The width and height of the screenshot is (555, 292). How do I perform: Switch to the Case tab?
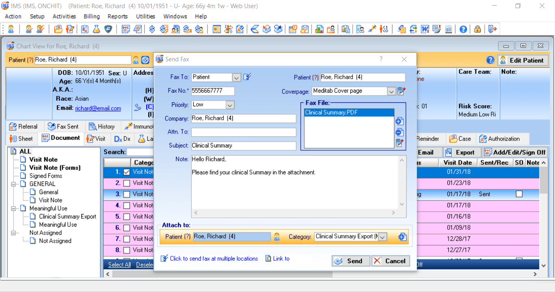pyautogui.click(x=460, y=138)
